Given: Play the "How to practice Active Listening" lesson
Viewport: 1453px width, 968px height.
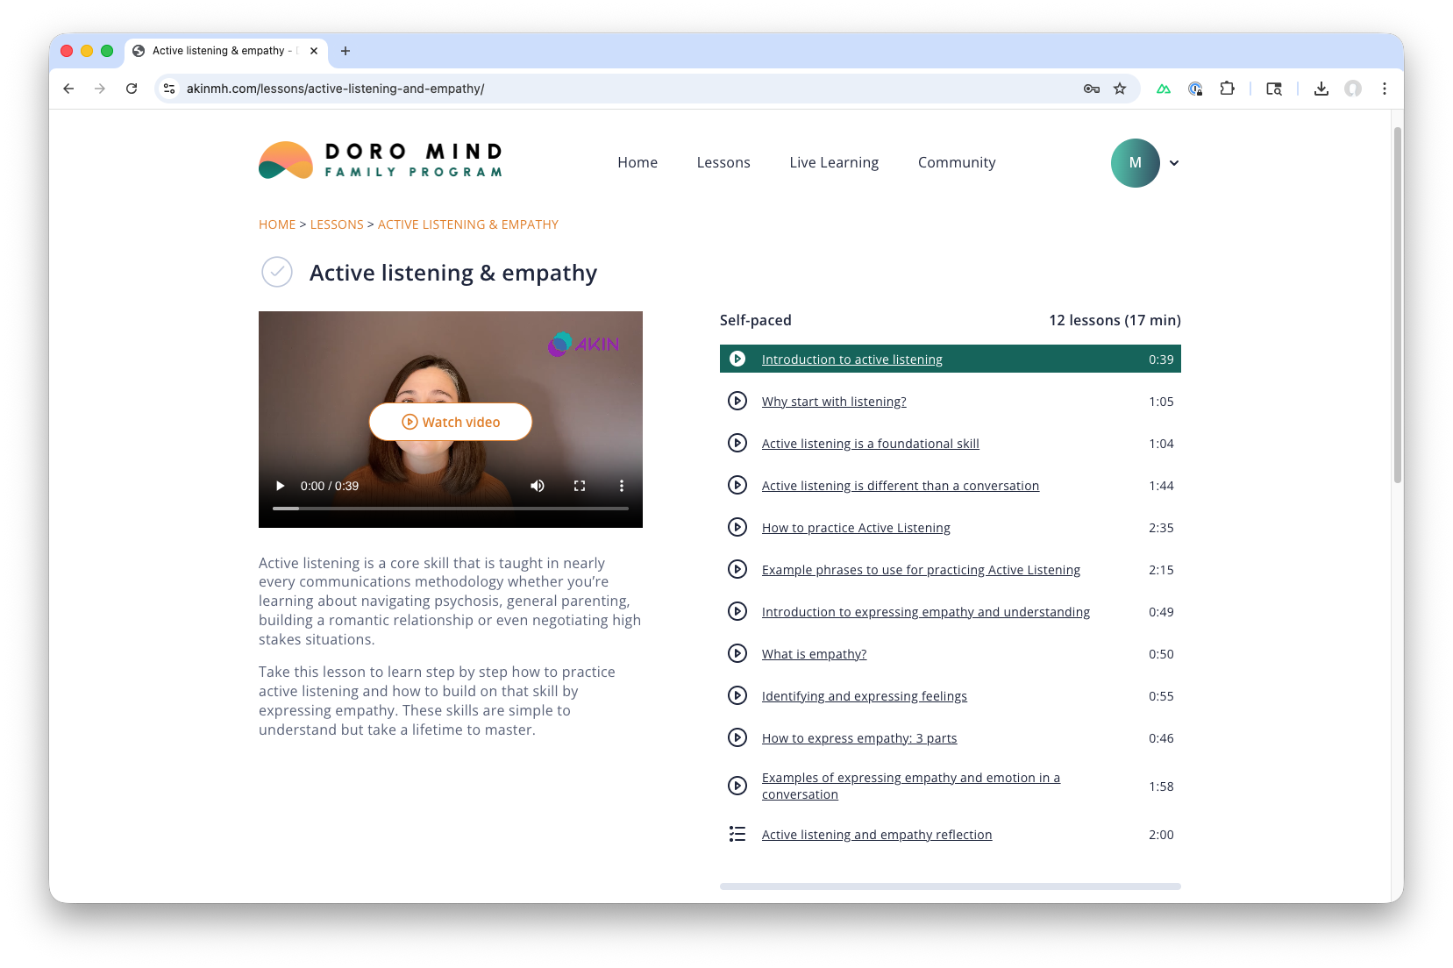Looking at the screenshot, I should [855, 527].
